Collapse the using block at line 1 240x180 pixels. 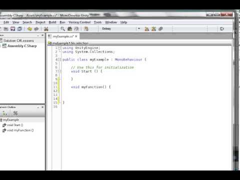59,48
